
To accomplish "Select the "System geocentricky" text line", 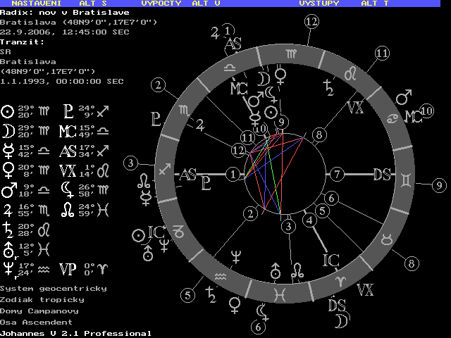I will (x=54, y=288).
